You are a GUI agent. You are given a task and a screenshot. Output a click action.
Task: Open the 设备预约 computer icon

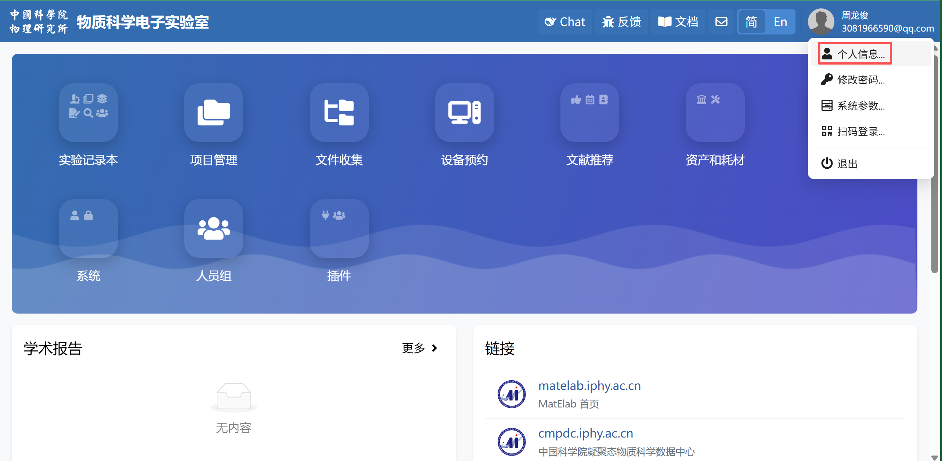coord(464,113)
